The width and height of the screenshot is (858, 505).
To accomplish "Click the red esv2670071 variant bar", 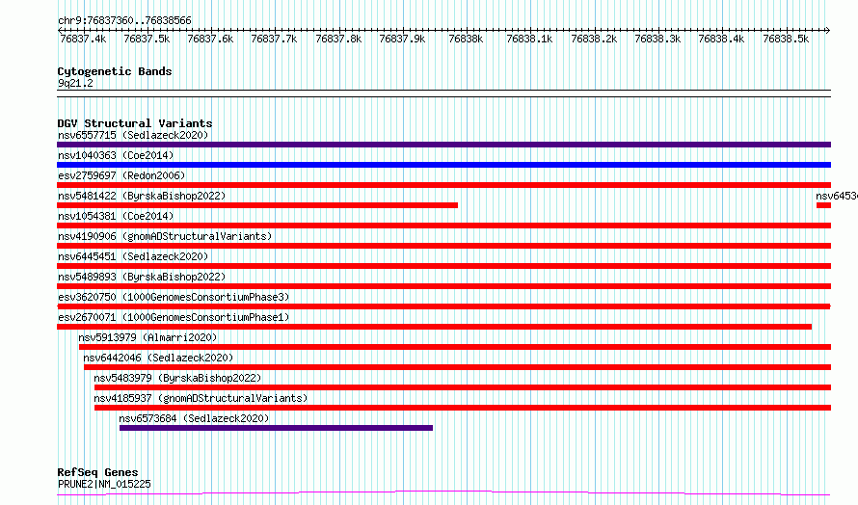I will tap(434, 327).
